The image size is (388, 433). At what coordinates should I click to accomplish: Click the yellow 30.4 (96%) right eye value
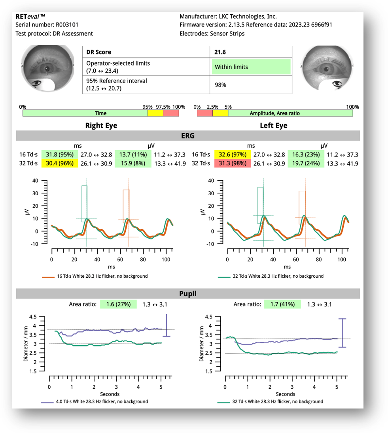tap(57, 164)
